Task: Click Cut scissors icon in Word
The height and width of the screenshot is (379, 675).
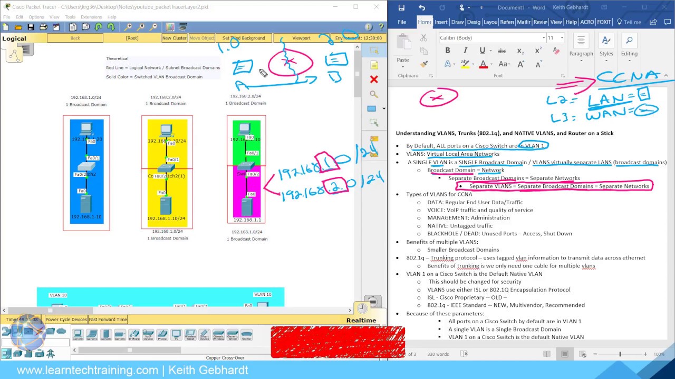Action: coord(423,38)
